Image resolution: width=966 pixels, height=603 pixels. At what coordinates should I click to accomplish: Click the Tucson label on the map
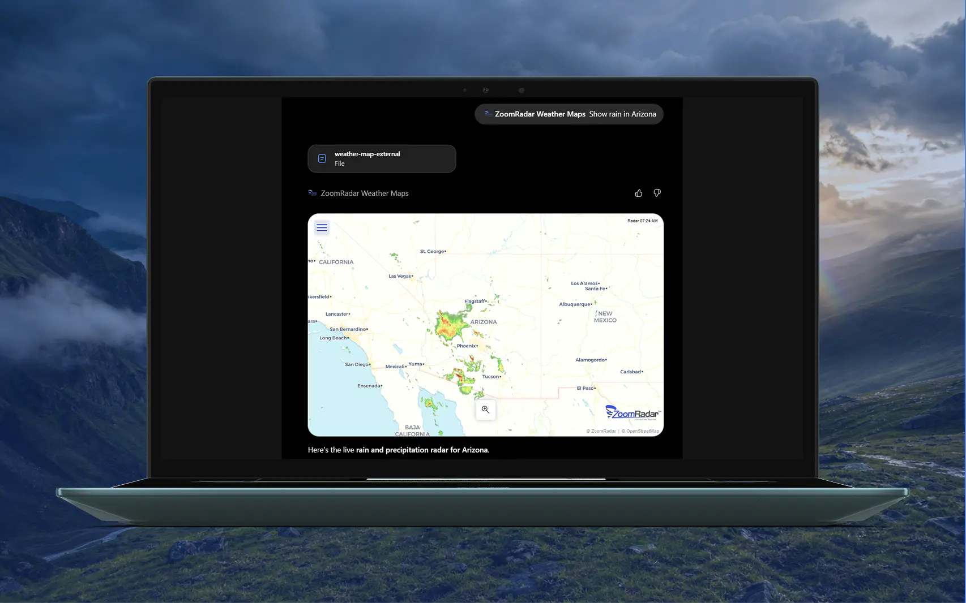coord(490,376)
